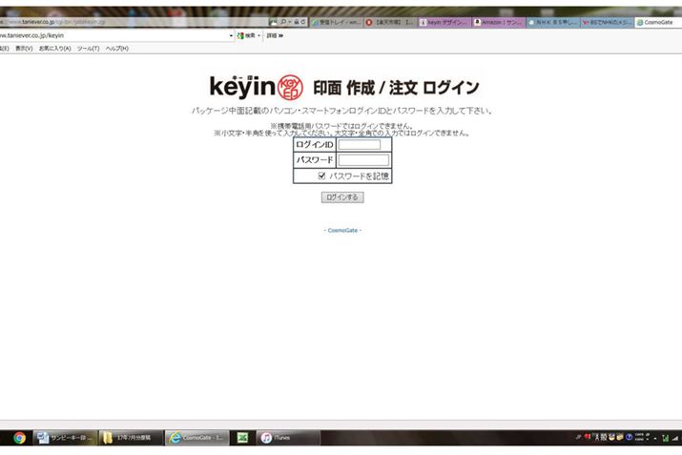The width and height of the screenshot is (682, 455).
Task: Switch to the 楽天市場 browser tab
Action: [x=390, y=22]
